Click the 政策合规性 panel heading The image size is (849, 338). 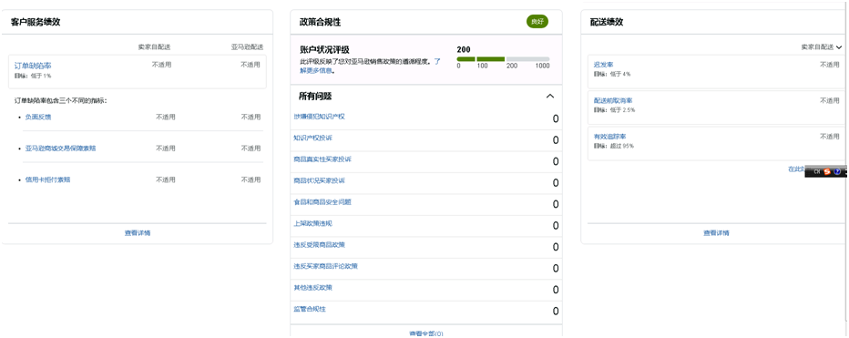320,22
